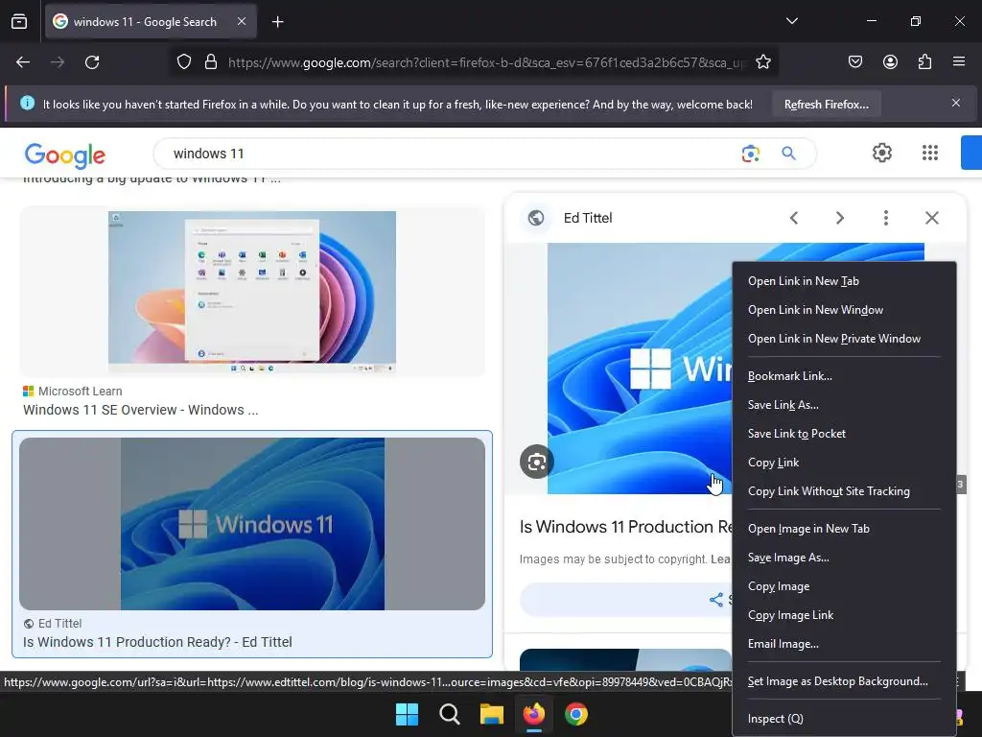The width and height of the screenshot is (982, 737).
Task: Choose Email Image option
Action: pyautogui.click(x=844, y=644)
